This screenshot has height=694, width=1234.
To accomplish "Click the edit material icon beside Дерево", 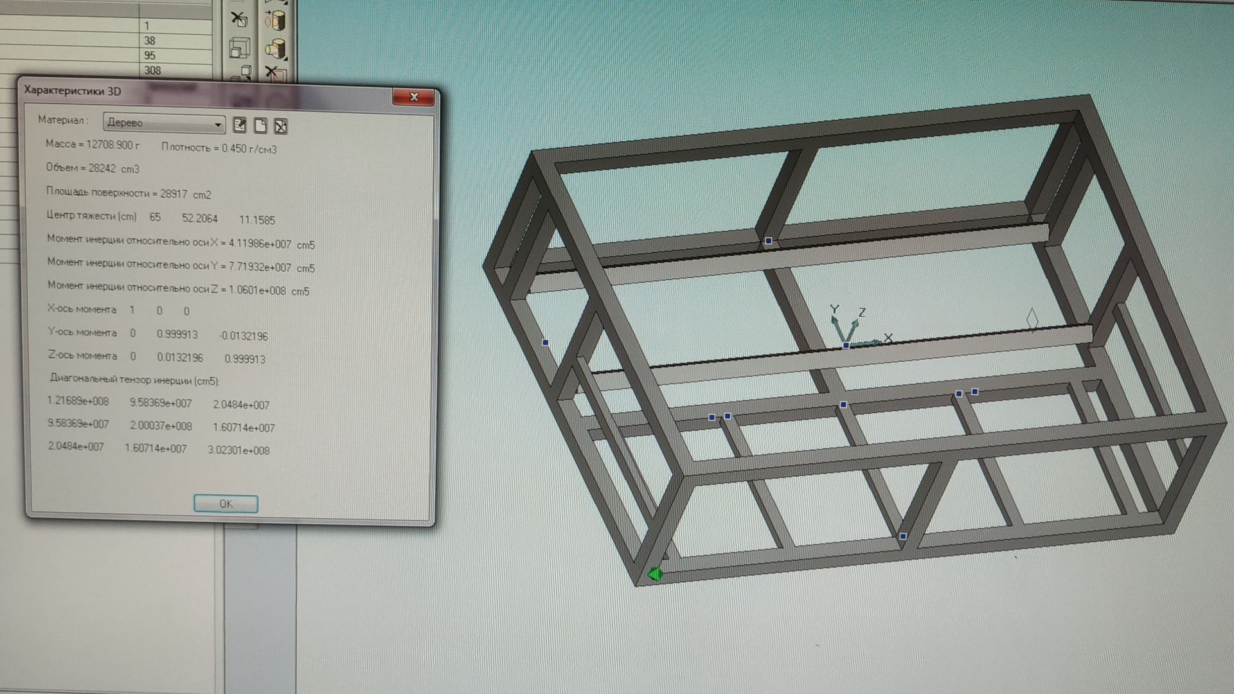I will 240,125.
